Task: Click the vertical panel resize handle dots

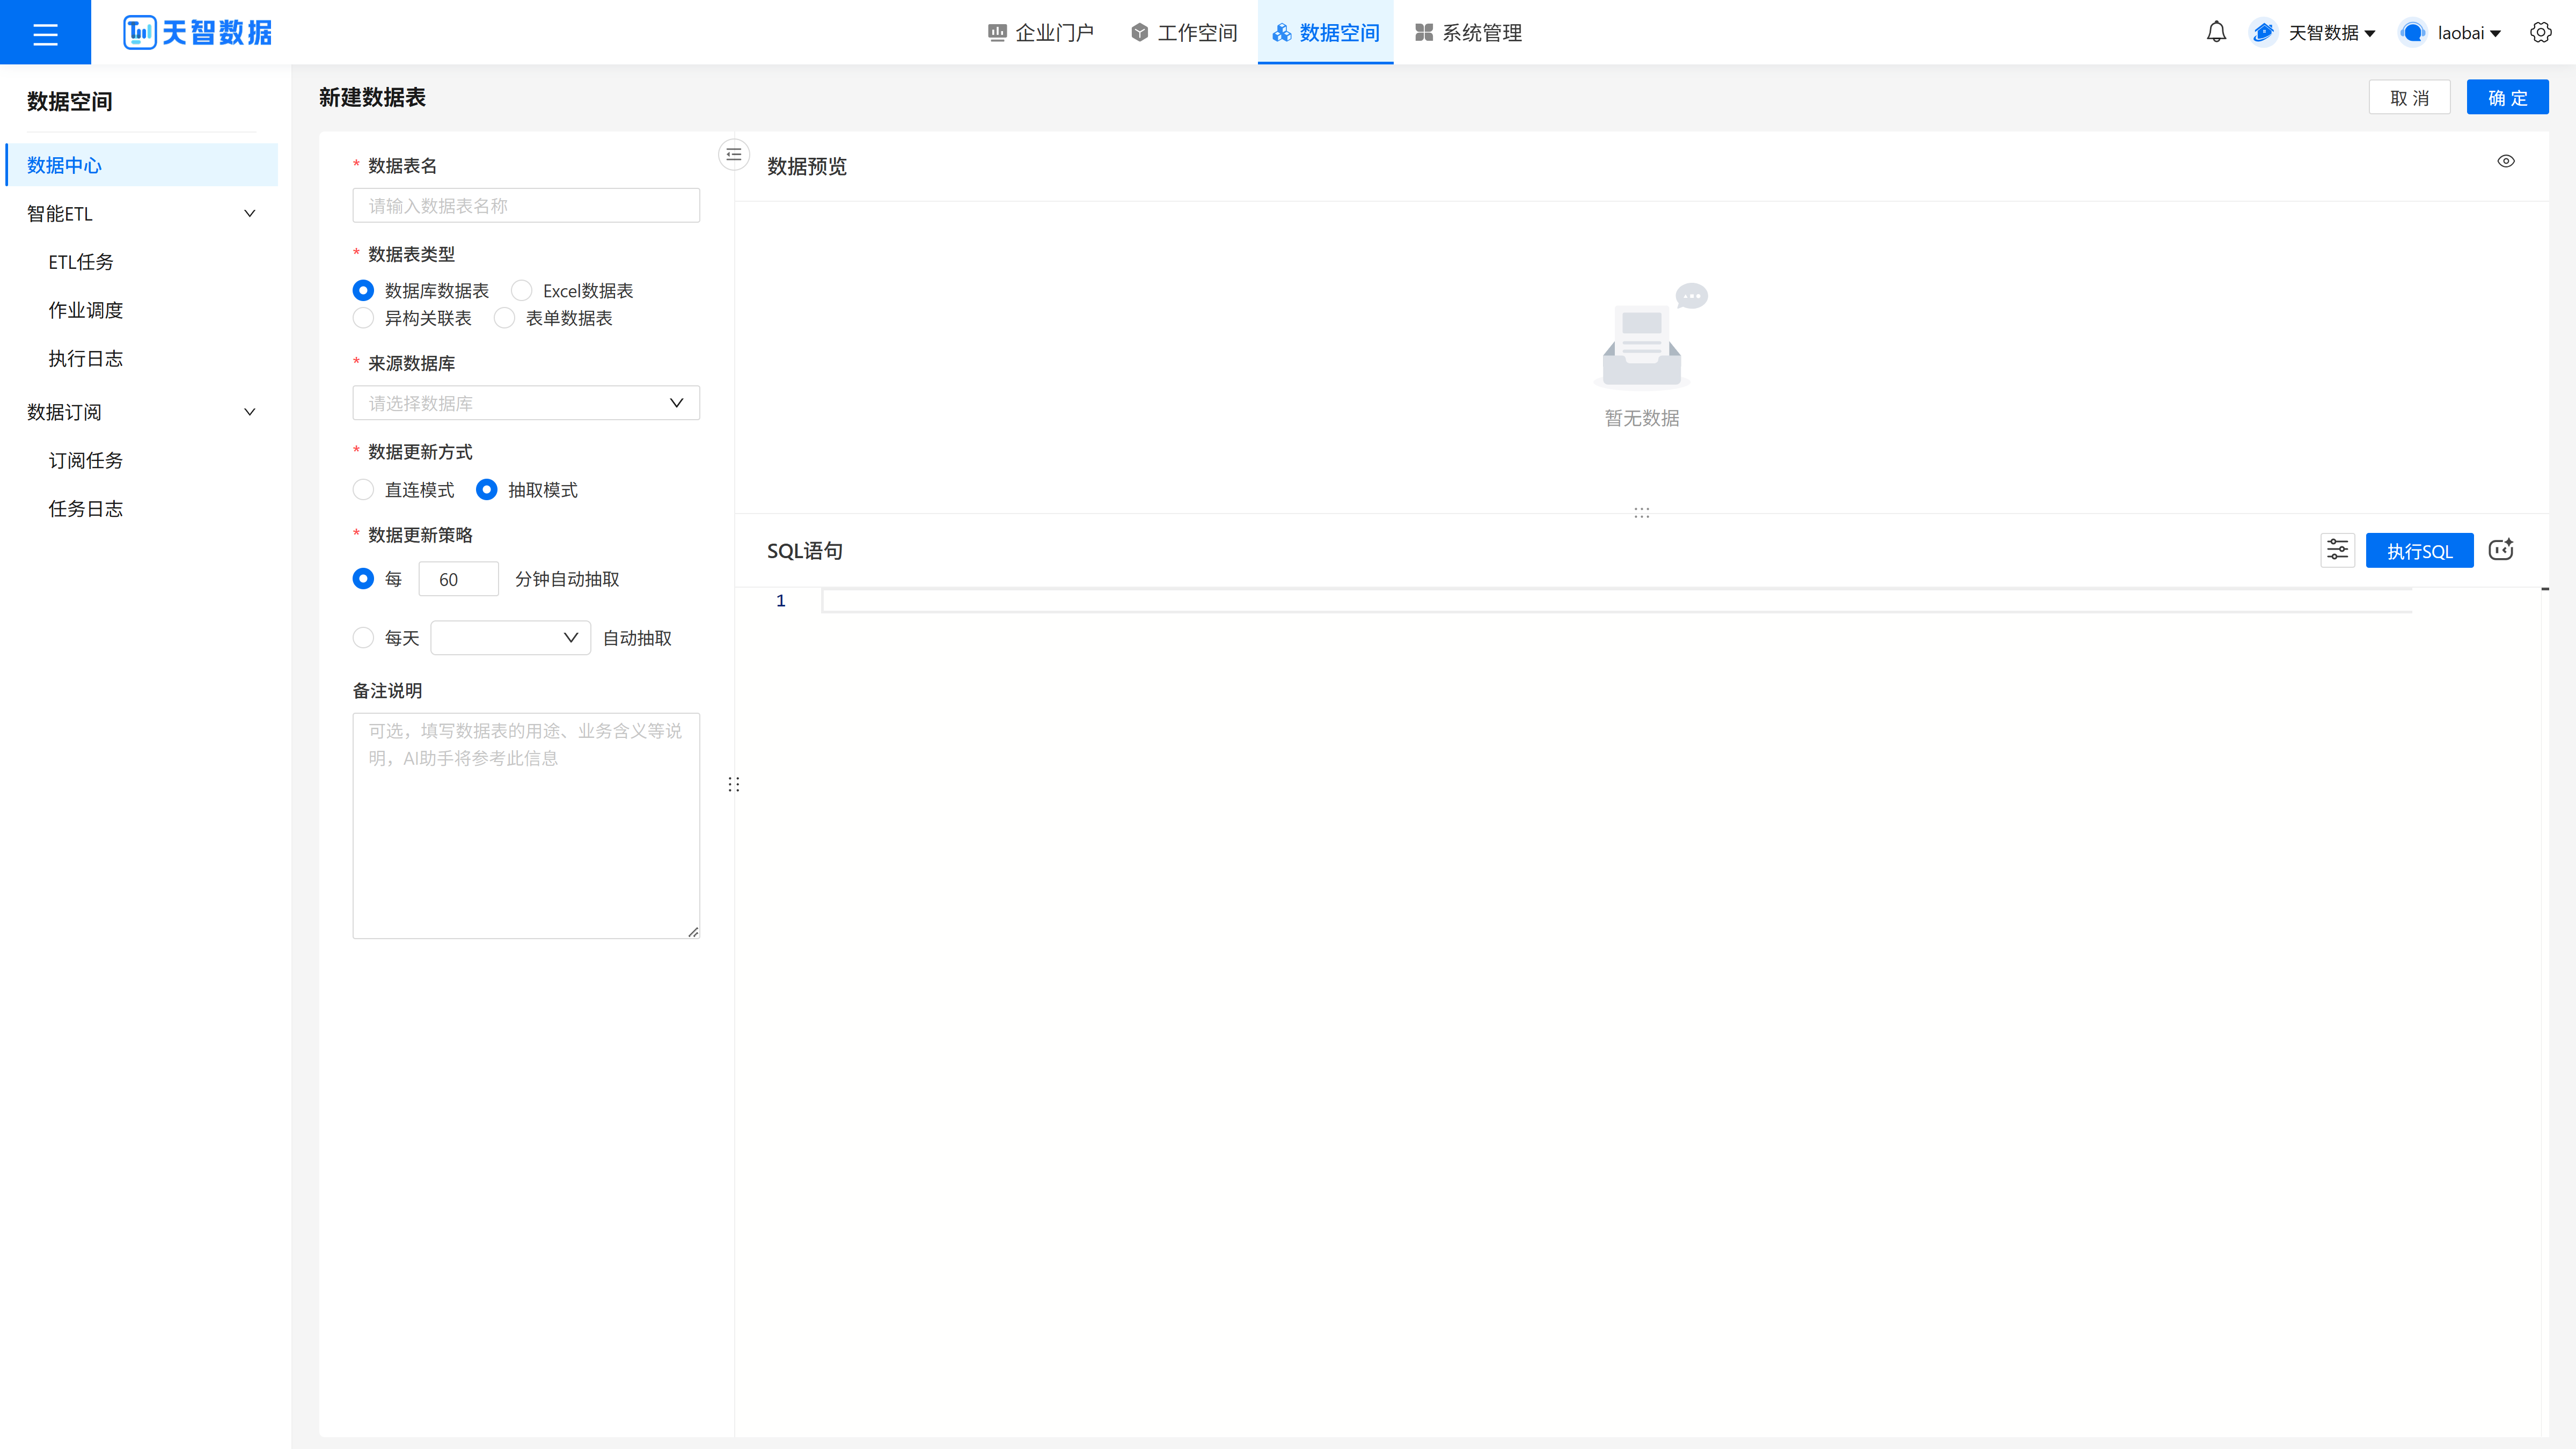Action: (x=734, y=784)
